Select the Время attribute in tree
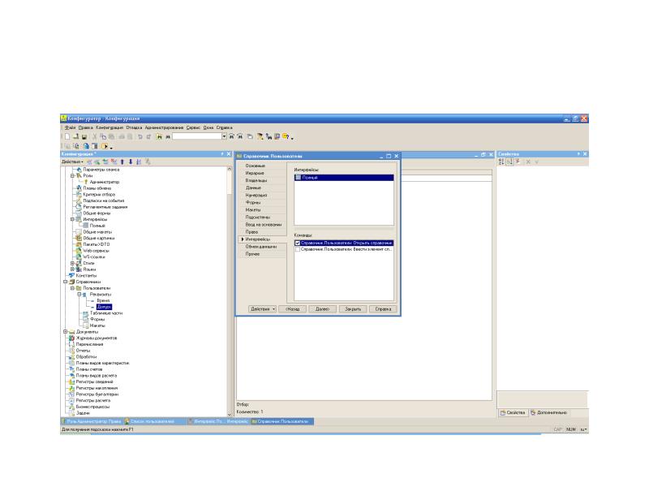The width and height of the screenshot is (649, 487). point(103,300)
